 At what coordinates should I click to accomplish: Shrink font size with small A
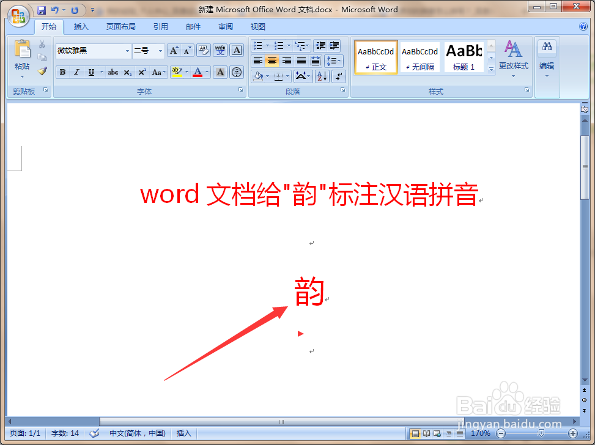point(187,51)
